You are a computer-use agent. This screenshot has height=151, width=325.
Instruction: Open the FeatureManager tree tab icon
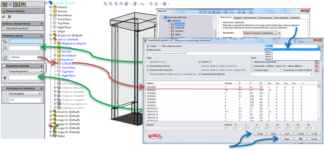[x=4, y=5]
